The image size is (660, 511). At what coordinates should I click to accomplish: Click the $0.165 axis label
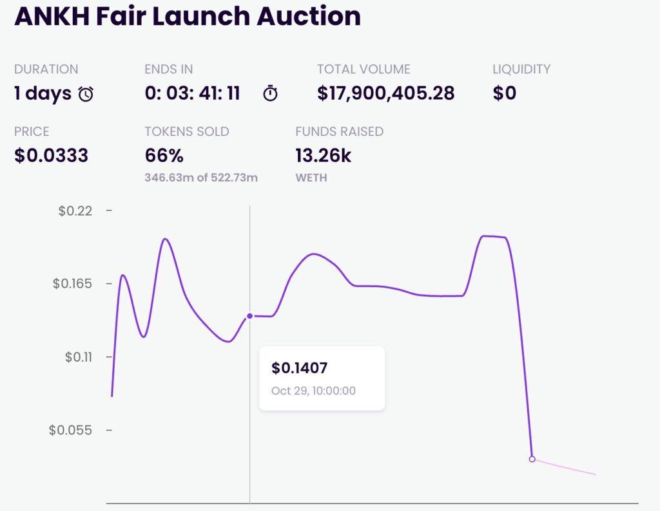point(72,284)
